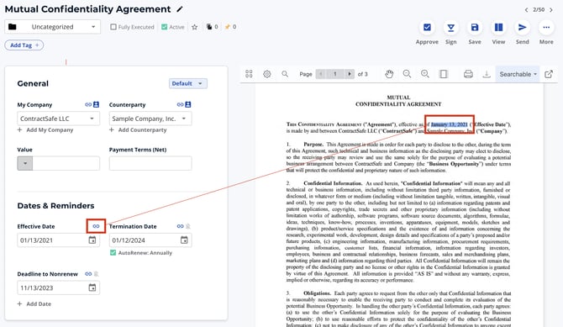Open the Default layout dropdown

click(187, 83)
